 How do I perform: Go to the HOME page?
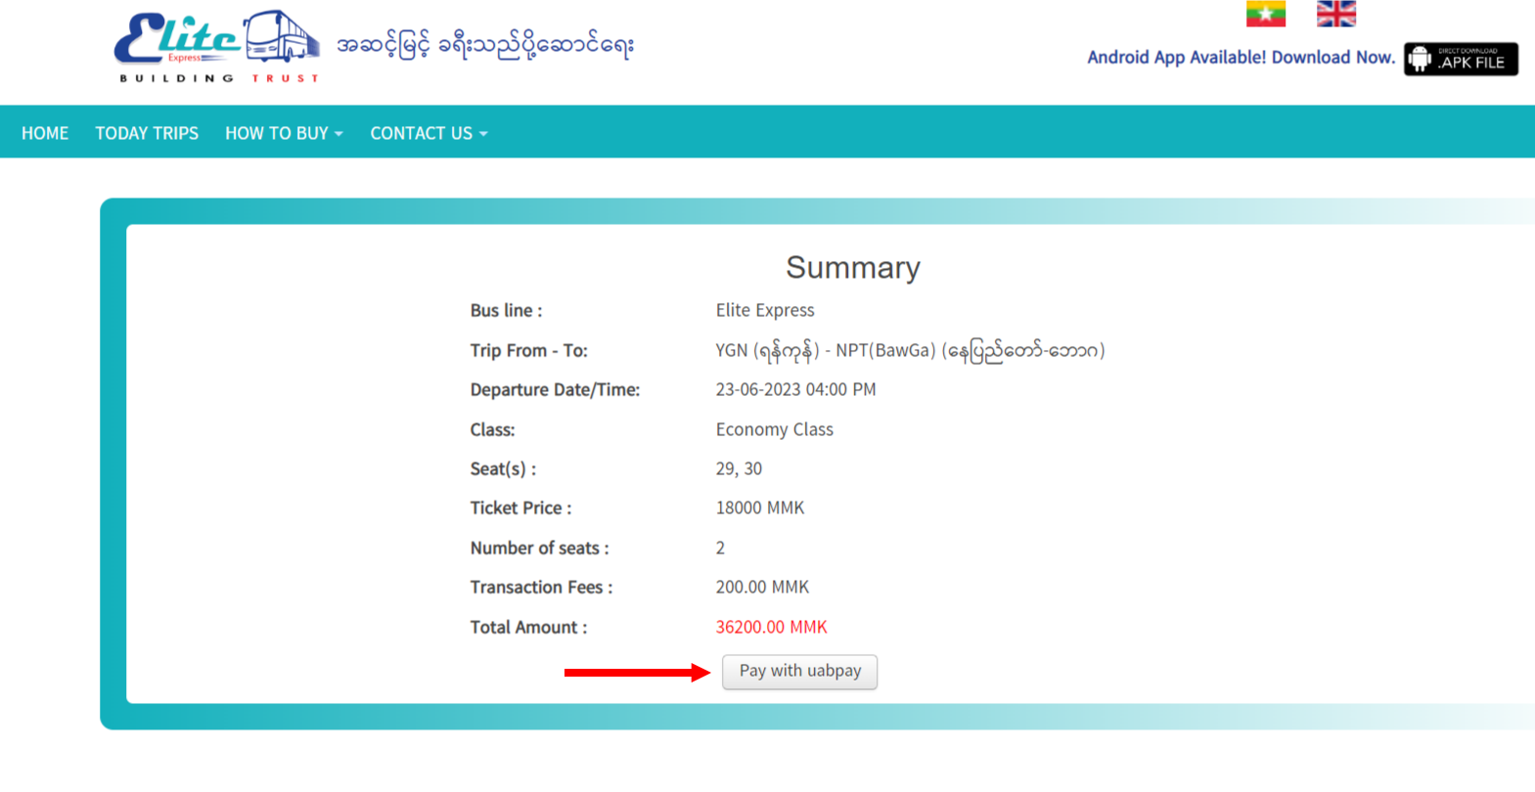(x=45, y=133)
